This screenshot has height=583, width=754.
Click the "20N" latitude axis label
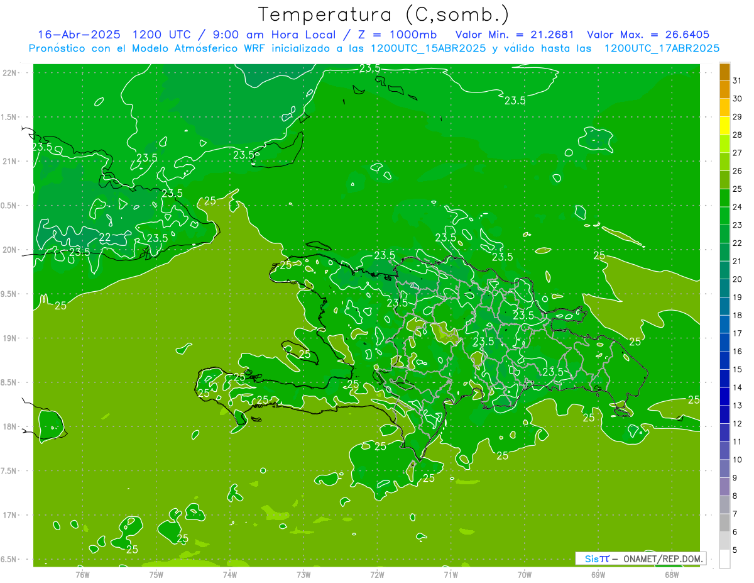point(9,250)
